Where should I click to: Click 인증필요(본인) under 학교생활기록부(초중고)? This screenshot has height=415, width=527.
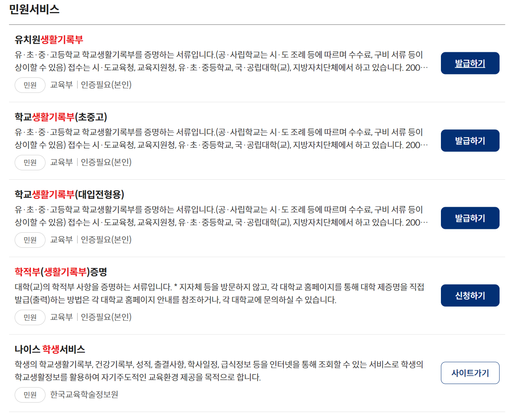pos(106,162)
